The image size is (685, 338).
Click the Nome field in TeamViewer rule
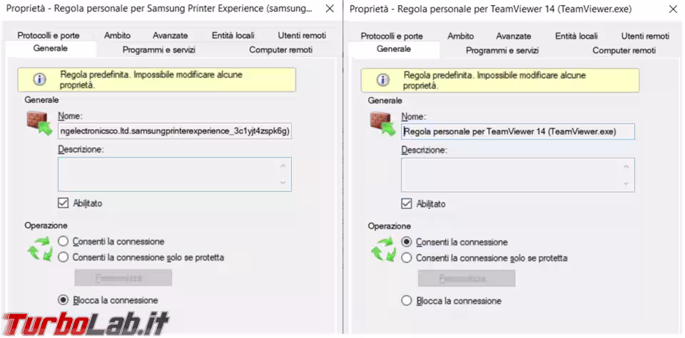(x=518, y=131)
